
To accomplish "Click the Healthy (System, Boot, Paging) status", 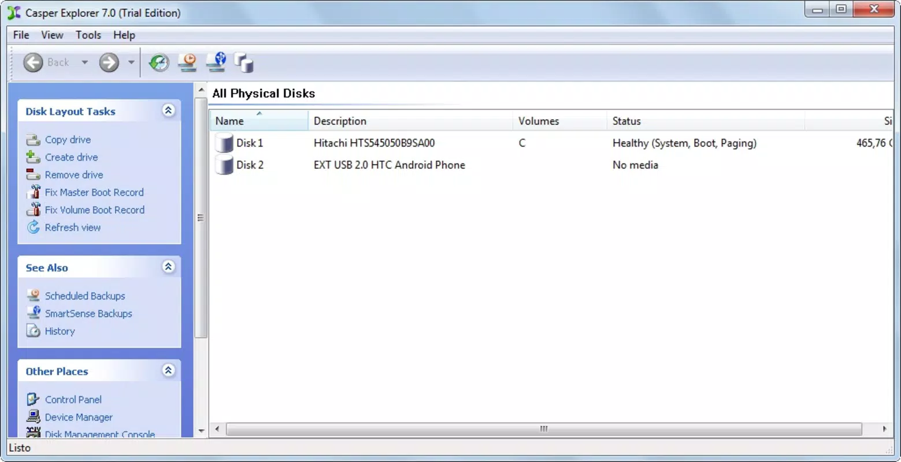I will click(684, 143).
